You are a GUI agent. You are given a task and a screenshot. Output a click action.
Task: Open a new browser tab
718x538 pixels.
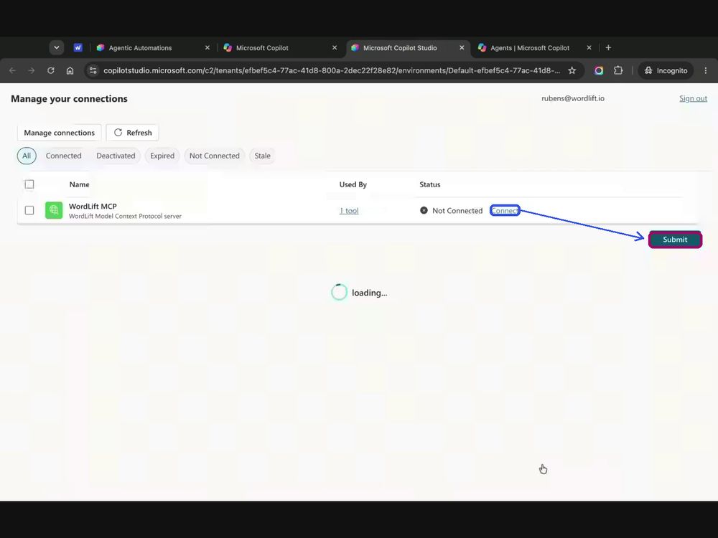[608, 47]
